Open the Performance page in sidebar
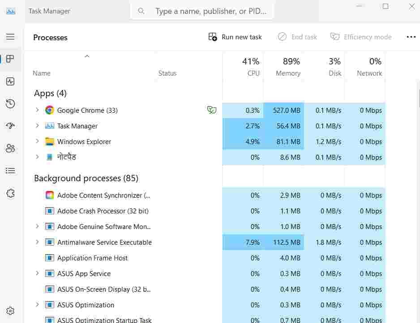420x323 pixels. pyautogui.click(x=10, y=81)
